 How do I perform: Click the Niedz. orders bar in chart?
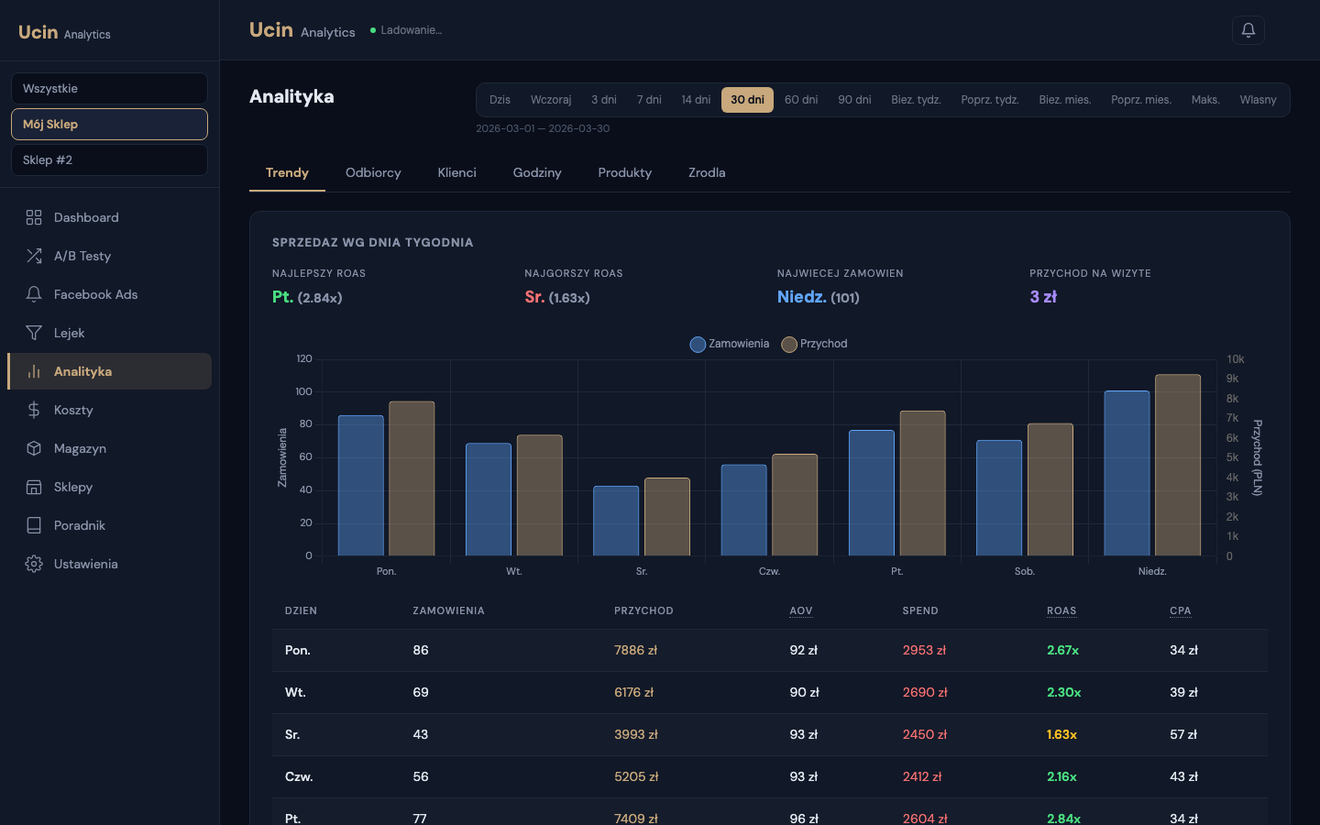point(1127,473)
